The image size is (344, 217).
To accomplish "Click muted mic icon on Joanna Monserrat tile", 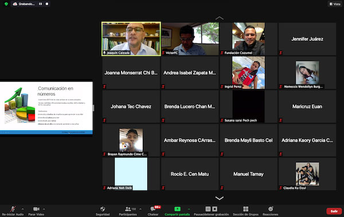I will pos(105,87).
